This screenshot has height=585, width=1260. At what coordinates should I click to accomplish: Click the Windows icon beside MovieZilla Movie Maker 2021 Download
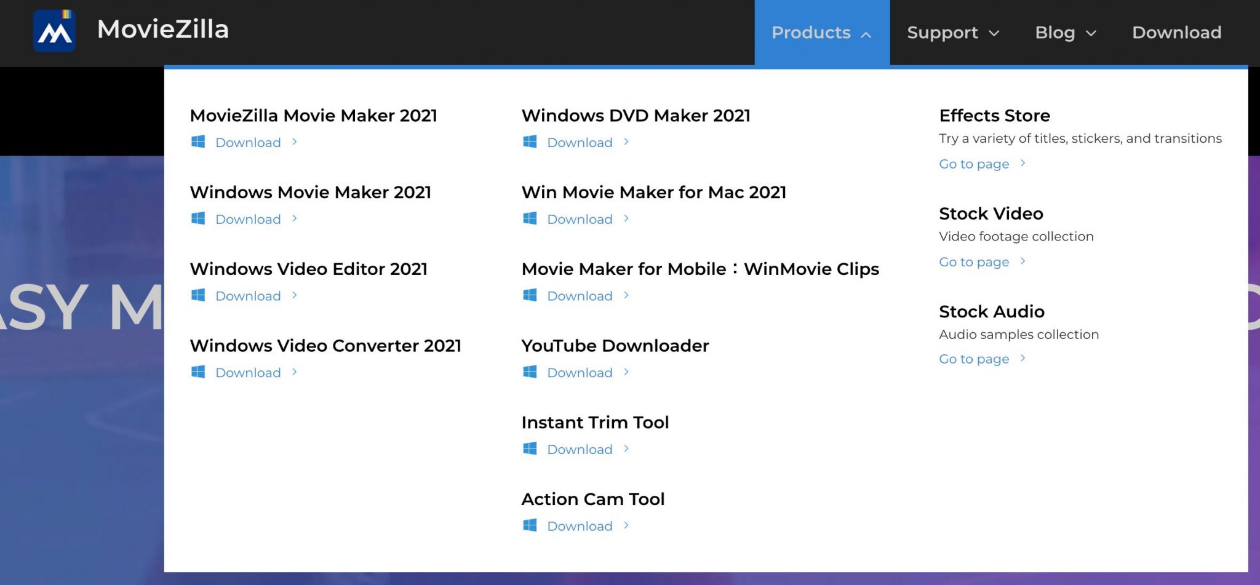pyautogui.click(x=198, y=141)
